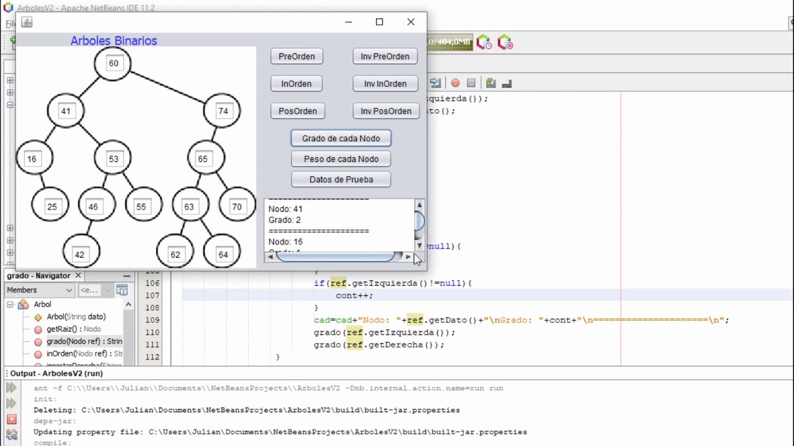Screen dimensions: 794x446
Task: Load the Datos de Prueba
Action: click(341, 180)
